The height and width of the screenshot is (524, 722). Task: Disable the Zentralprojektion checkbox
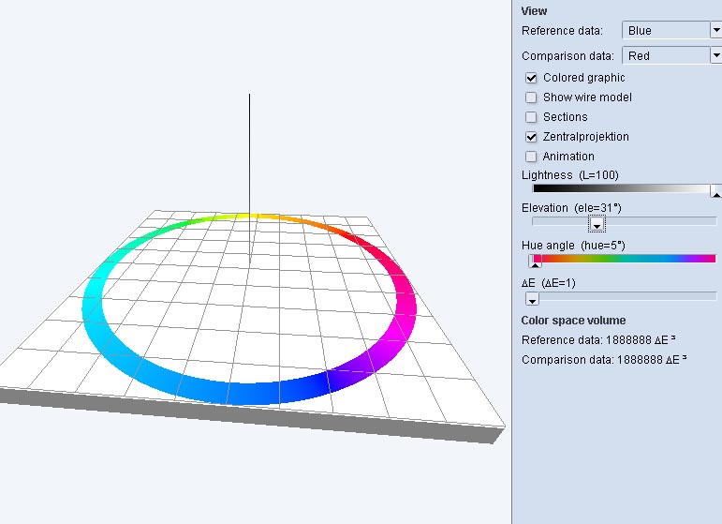[x=531, y=137]
